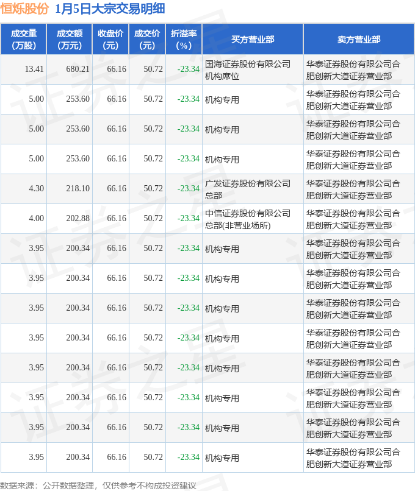Click the 收盘价(元) column header

pyautogui.click(x=110, y=39)
